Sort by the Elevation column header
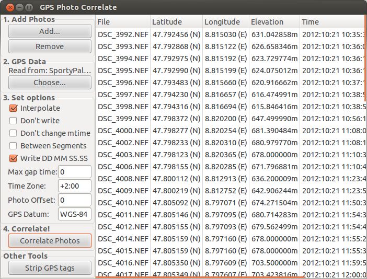Screen dimensions: 367x279 [274, 22]
